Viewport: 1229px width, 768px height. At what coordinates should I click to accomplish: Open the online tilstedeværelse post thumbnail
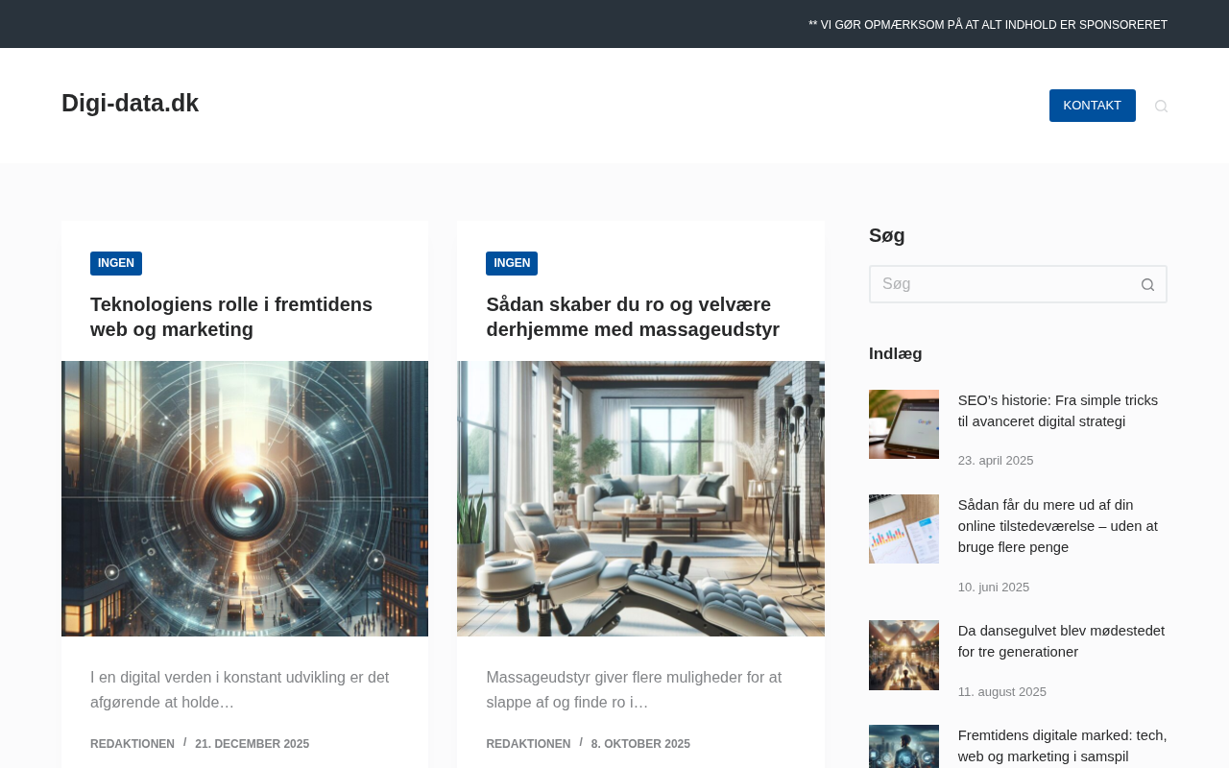click(x=904, y=529)
